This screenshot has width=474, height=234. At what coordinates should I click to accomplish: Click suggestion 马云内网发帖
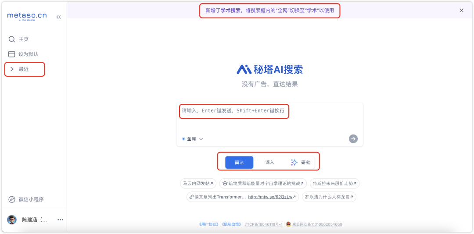click(198, 183)
